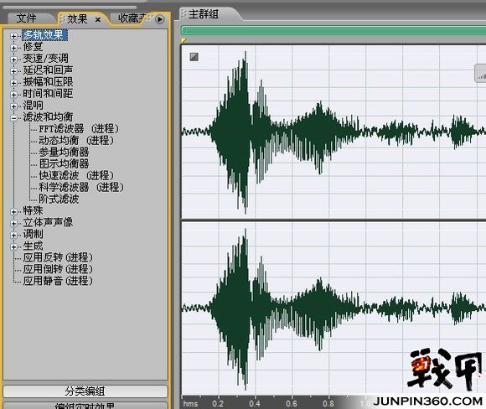Select the 时间和间距 label
The width and height of the screenshot is (486, 409).
(x=48, y=93)
